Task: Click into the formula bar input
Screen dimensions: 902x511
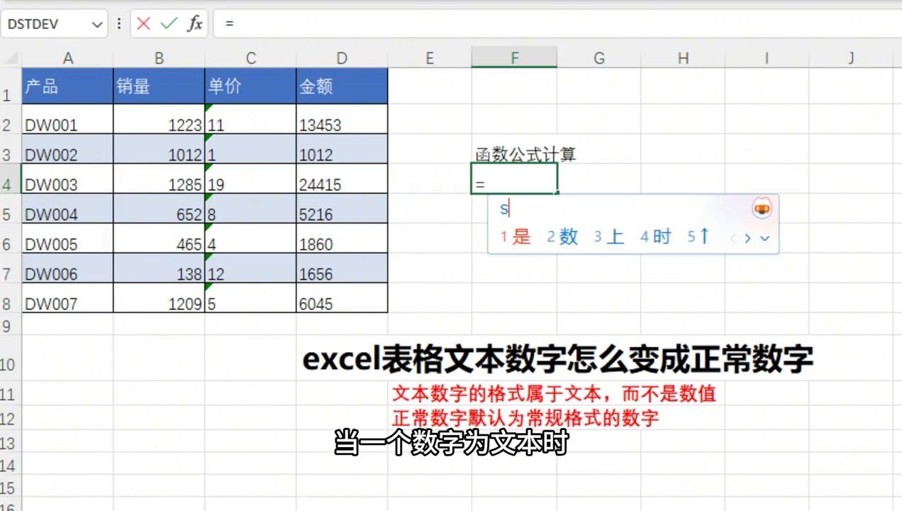Action: pos(557,23)
